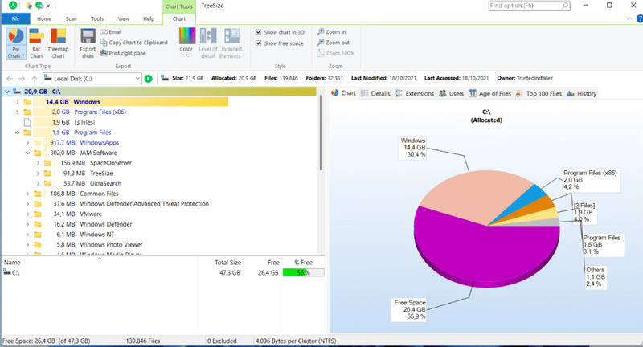Zoom out on the chart

click(x=333, y=43)
